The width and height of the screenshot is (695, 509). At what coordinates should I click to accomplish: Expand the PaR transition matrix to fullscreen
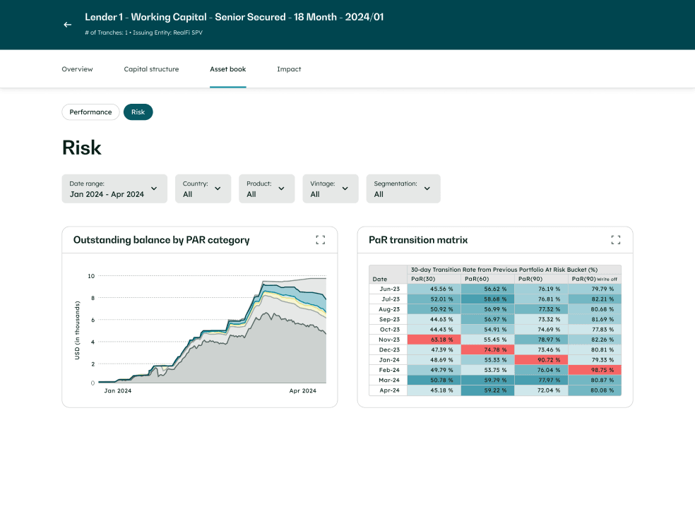click(x=615, y=239)
